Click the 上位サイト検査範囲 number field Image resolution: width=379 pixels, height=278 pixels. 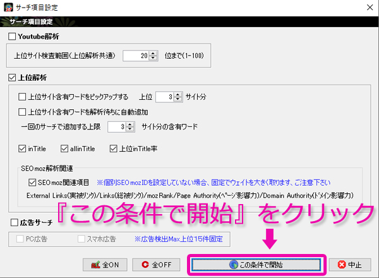point(135,56)
